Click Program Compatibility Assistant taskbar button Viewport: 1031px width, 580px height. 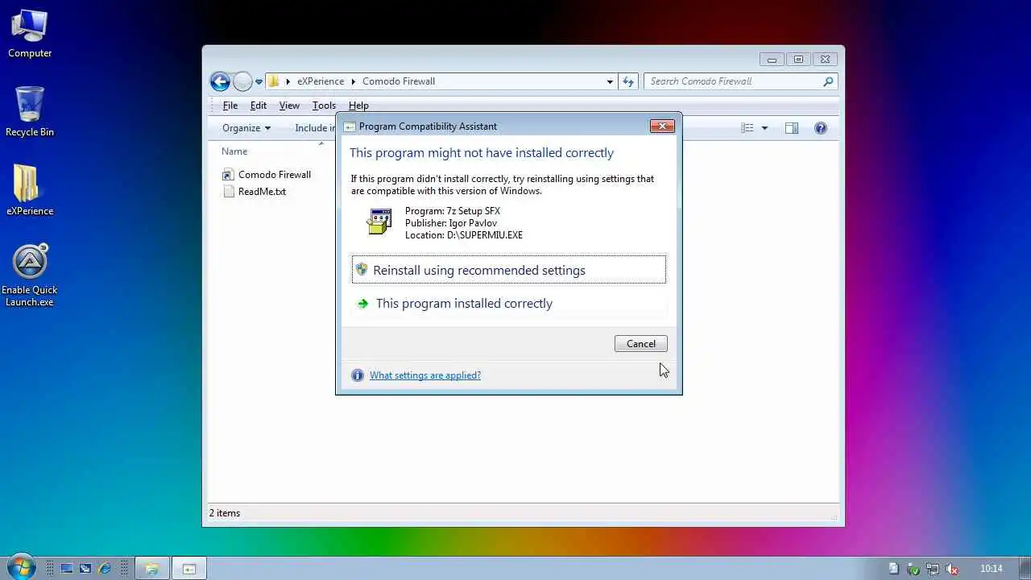(x=189, y=569)
